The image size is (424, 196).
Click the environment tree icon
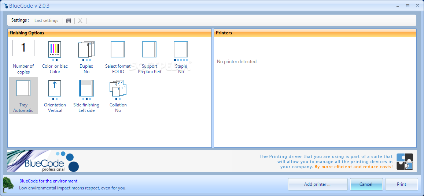[x=8, y=184]
